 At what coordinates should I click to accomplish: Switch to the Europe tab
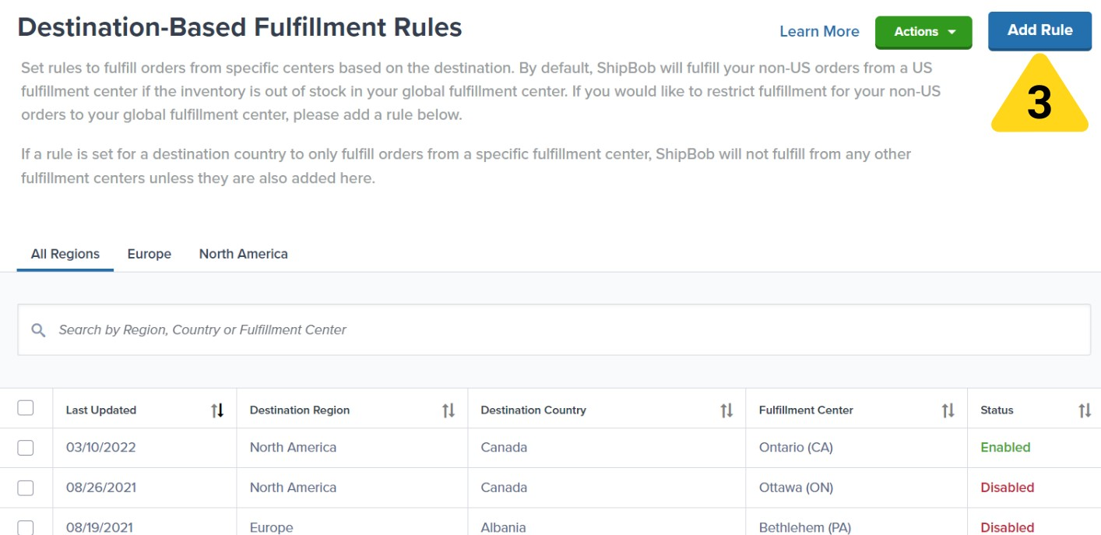click(149, 253)
